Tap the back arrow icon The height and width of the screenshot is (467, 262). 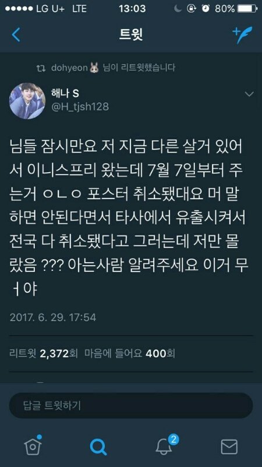click(16, 35)
